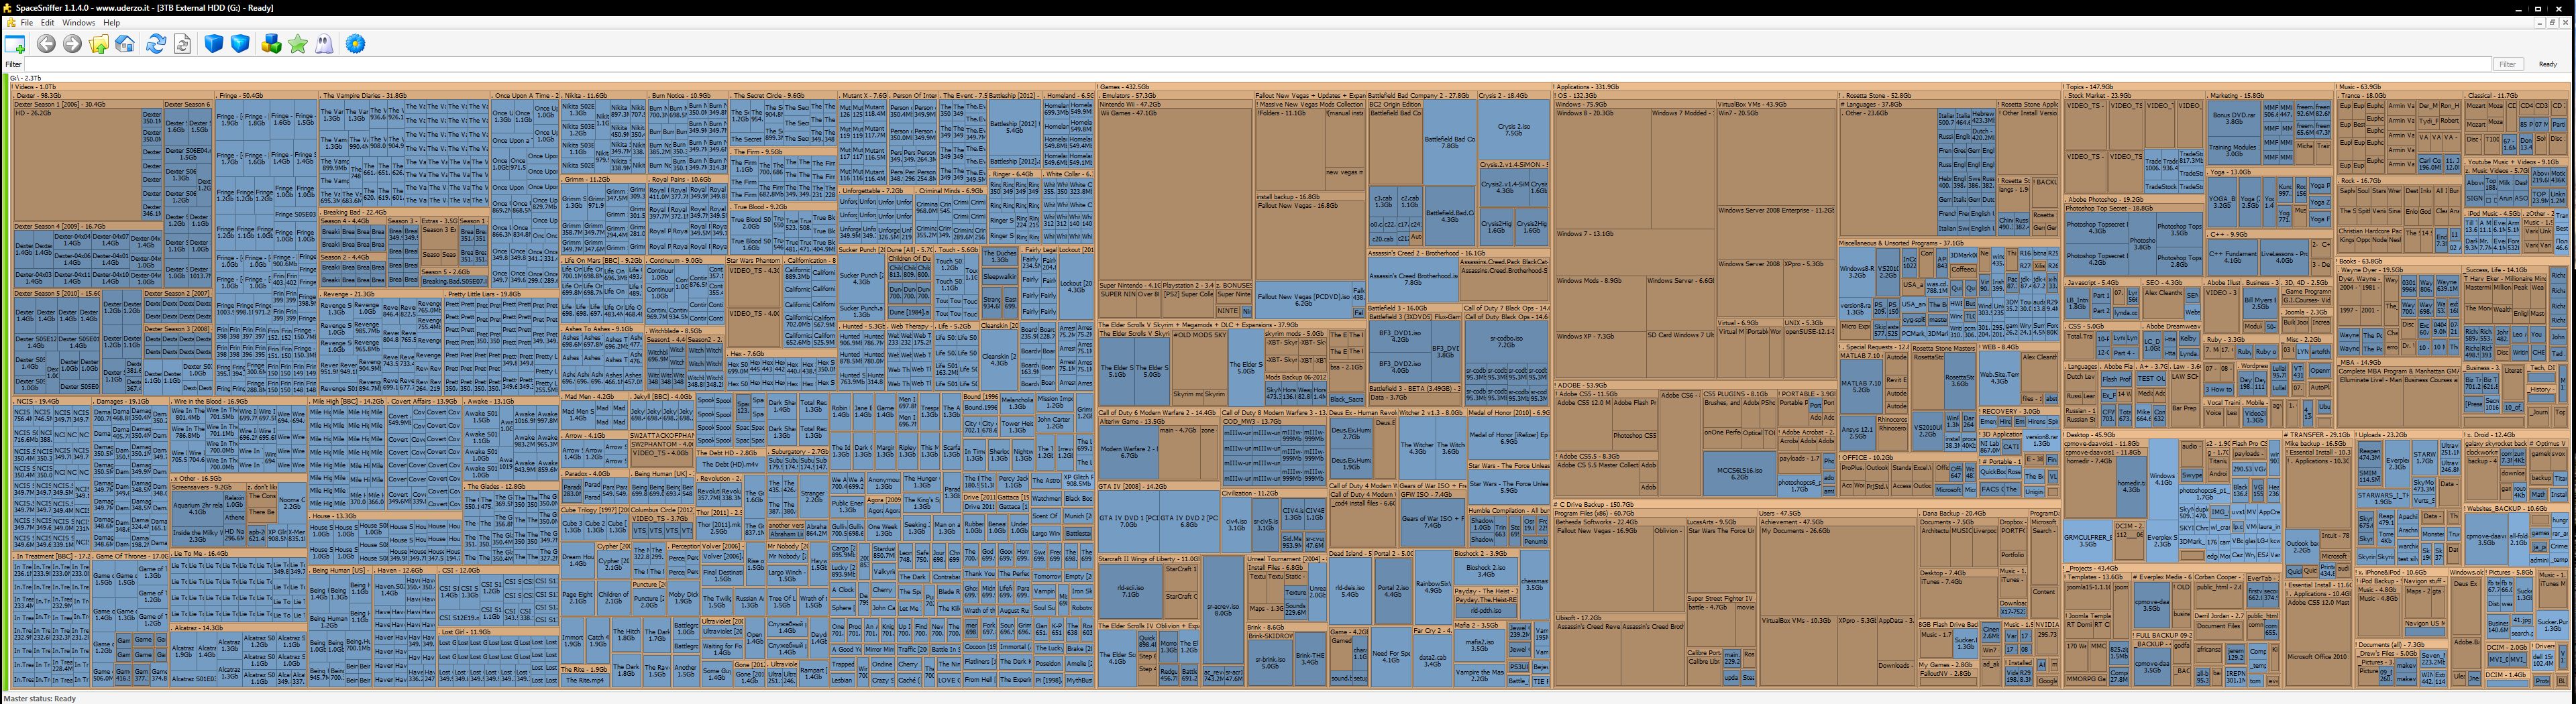Toggle the green star free space option

point(298,44)
